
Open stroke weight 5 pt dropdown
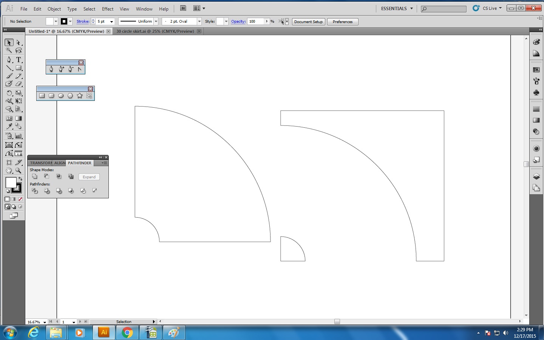click(x=111, y=22)
